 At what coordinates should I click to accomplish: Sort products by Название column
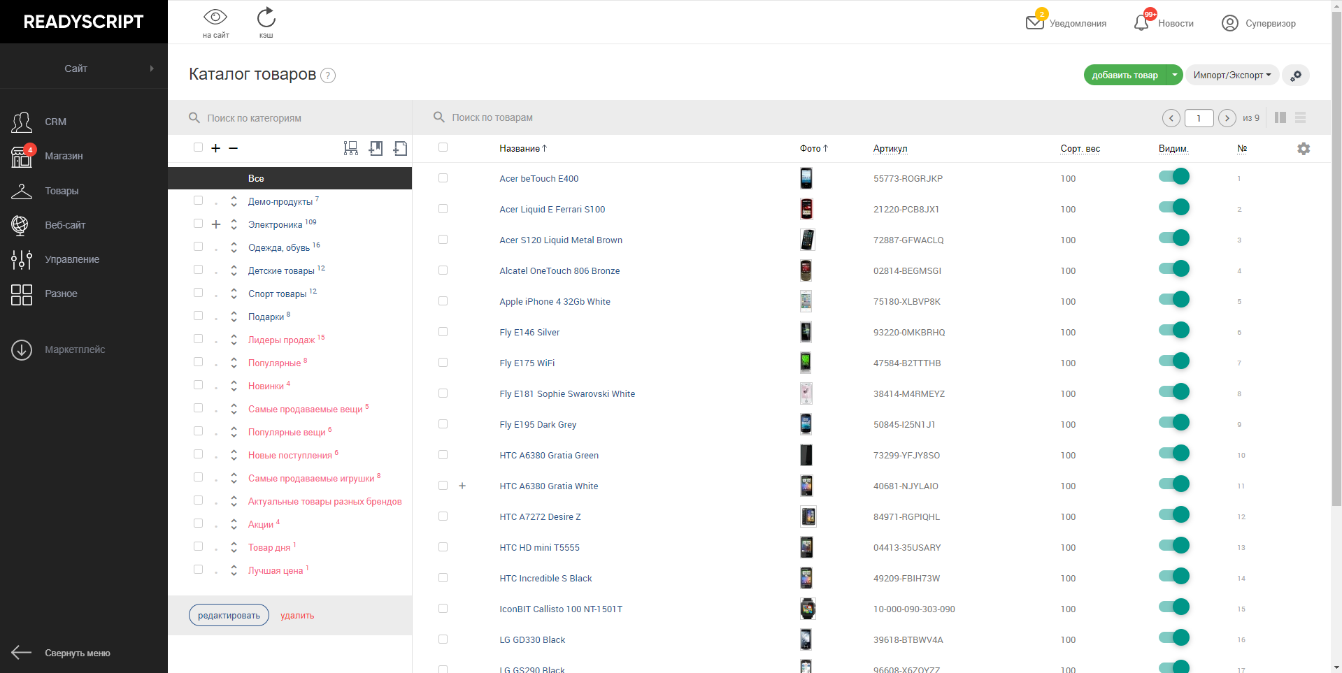tap(523, 149)
